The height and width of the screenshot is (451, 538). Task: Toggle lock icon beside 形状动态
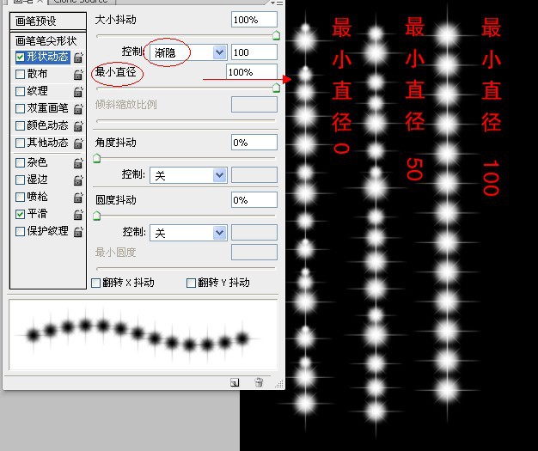pos(78,57)
